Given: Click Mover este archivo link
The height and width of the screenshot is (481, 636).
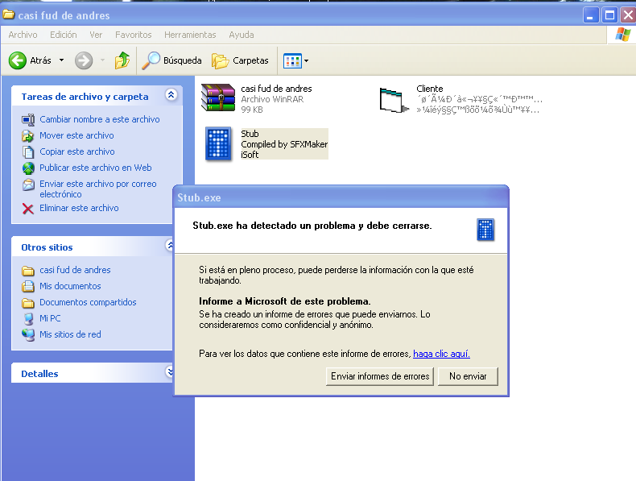Looking at the screenshot, I should 76,135.
